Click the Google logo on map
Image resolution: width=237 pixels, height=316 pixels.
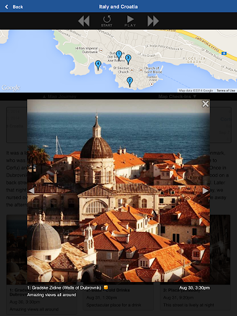click(10, 88)
